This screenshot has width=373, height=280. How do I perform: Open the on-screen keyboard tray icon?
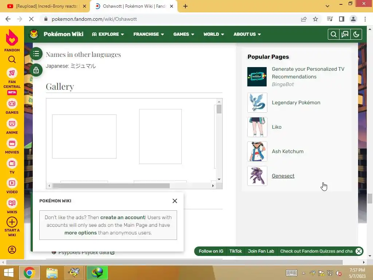291,273
